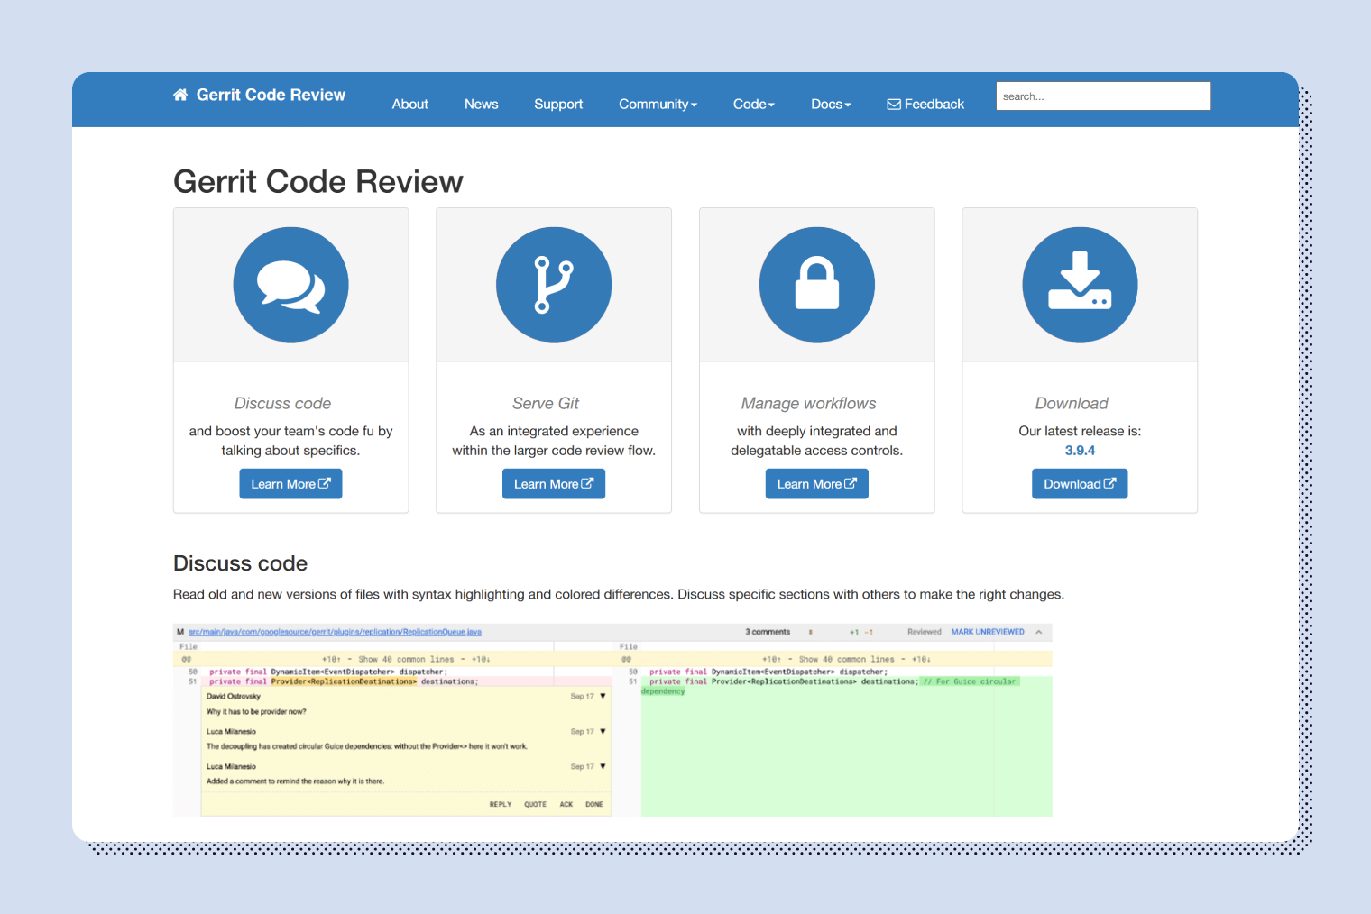Click DONE in the comment thread screenshot
Image resolution: width=1371 pixels, height=914 pixels.
594,804
